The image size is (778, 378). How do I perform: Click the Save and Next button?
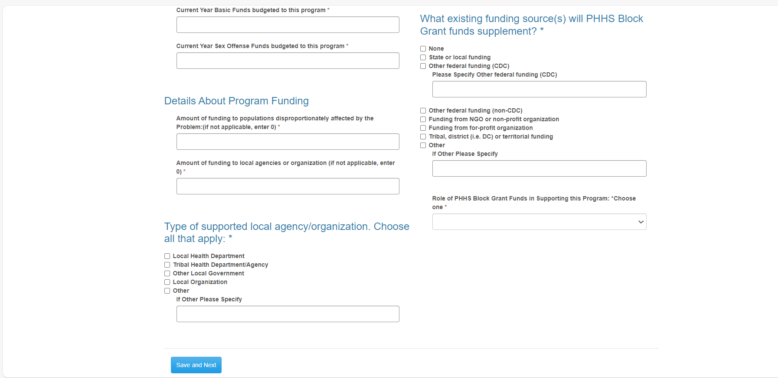tap(196, 365)
